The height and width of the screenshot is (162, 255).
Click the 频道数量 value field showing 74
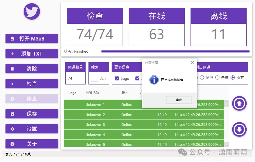pyautogui.click(x=75, y=78)
